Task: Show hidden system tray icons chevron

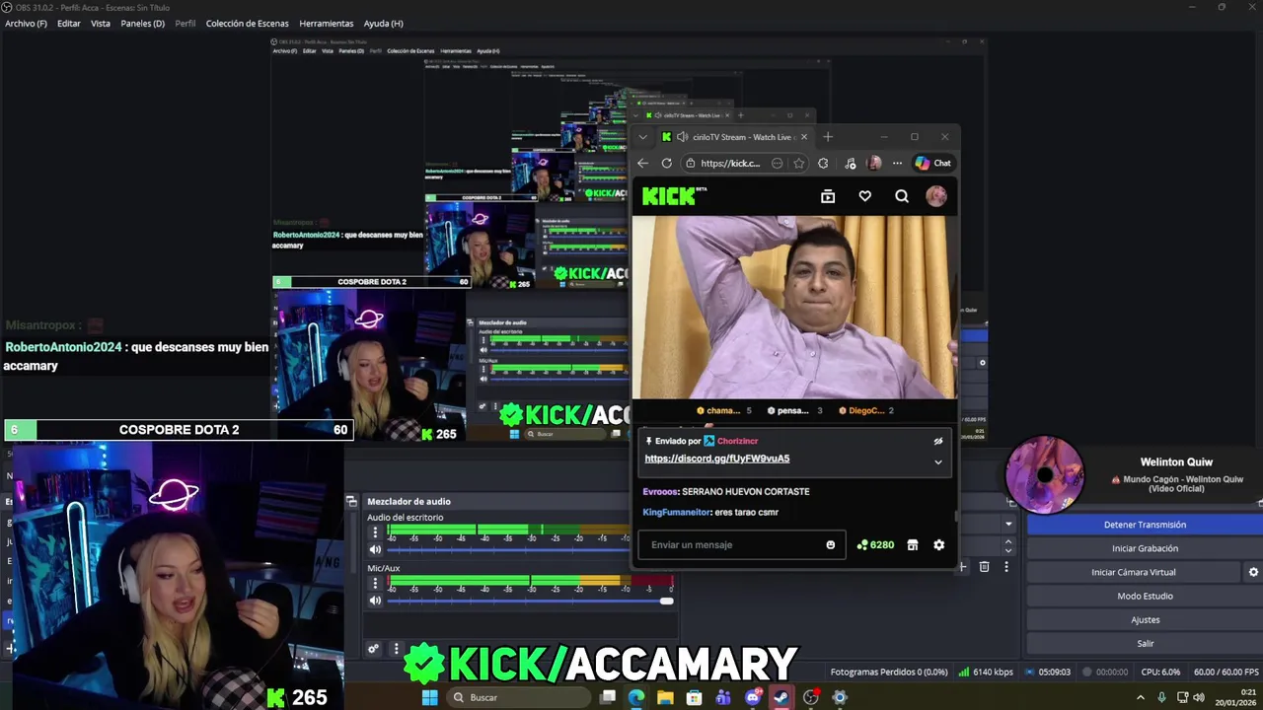Action: 1141,697
